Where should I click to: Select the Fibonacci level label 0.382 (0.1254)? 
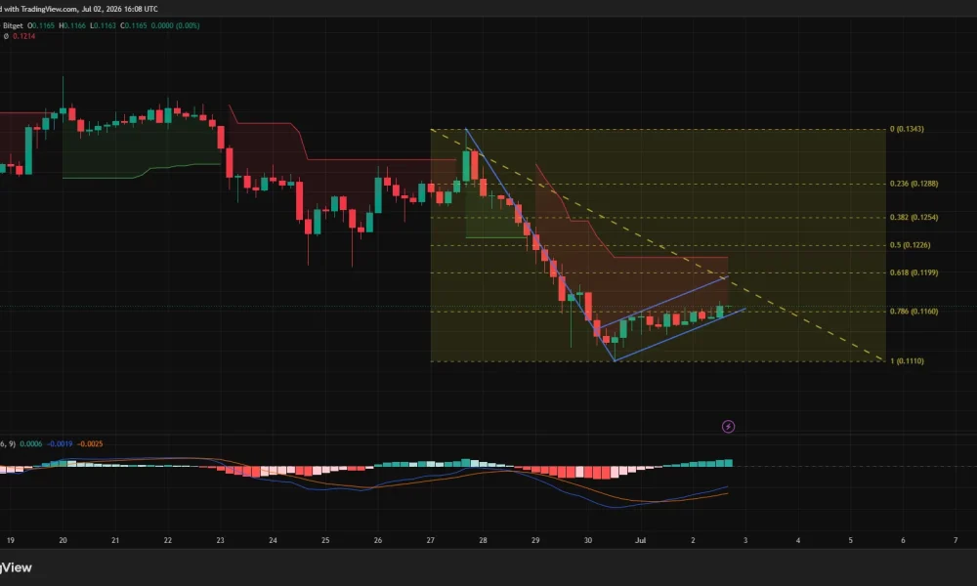913,218
